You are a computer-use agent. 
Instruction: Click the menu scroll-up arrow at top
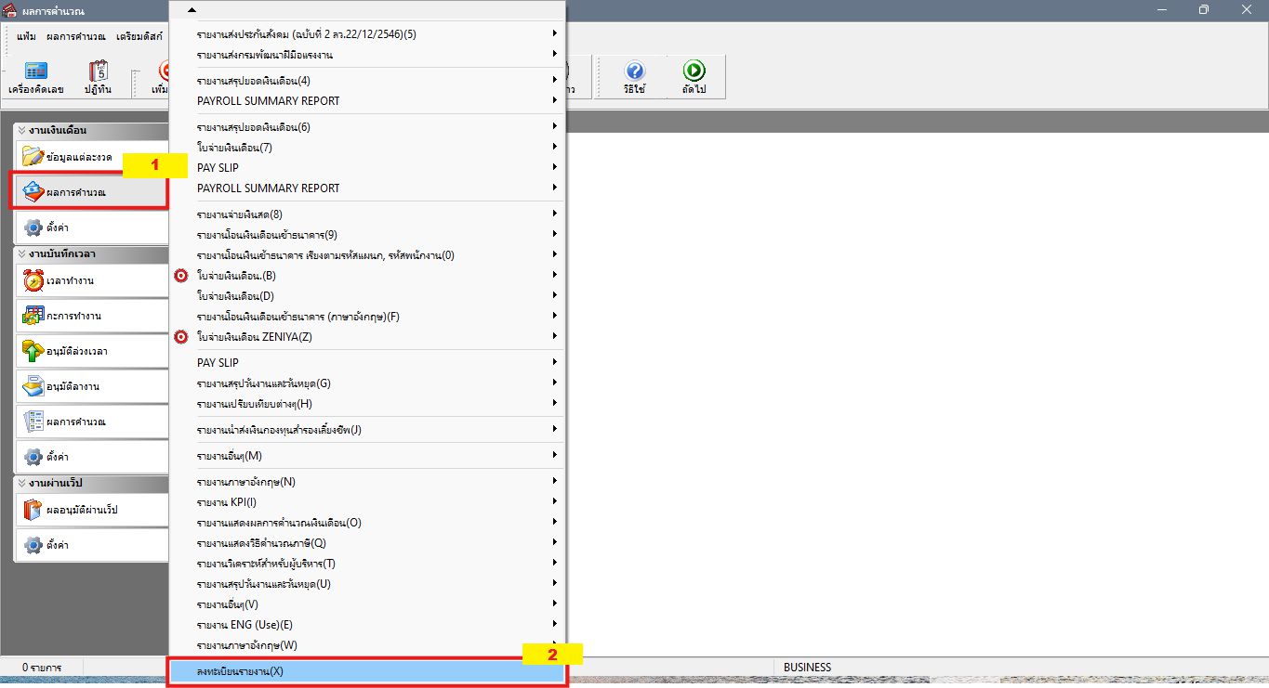(192, 9)
